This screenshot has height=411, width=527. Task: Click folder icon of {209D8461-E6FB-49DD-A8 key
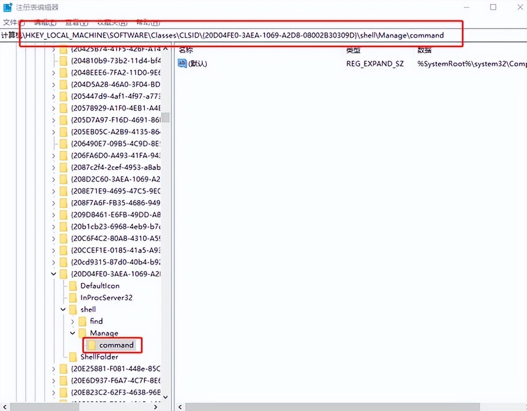pos(63,215)
